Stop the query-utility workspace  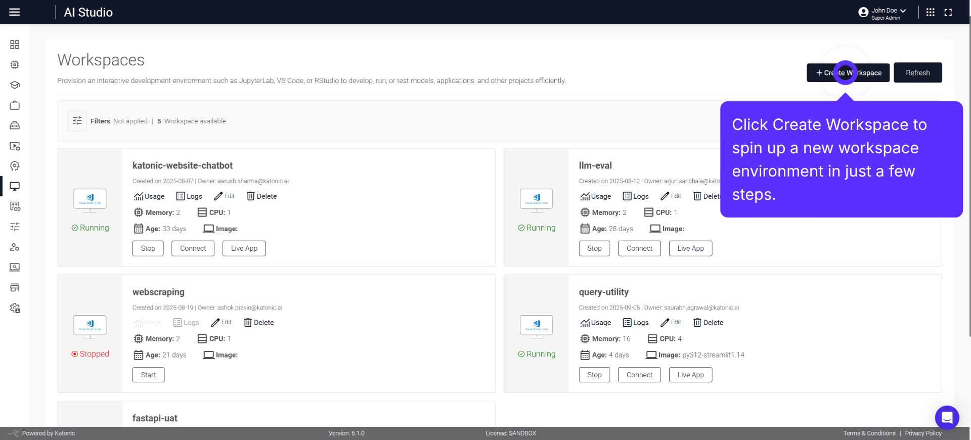point(594,375)
